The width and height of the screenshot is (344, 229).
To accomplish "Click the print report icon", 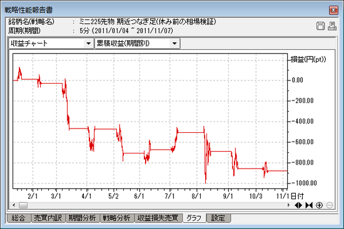I will [332, 26].
